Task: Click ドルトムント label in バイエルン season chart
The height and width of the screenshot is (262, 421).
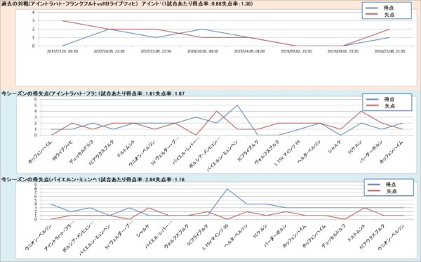Action: point(357,232)
